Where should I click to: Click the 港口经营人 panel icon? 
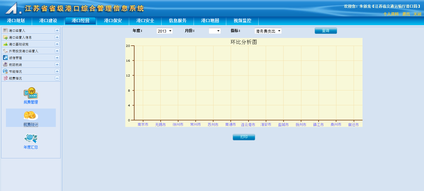[5, 31]
